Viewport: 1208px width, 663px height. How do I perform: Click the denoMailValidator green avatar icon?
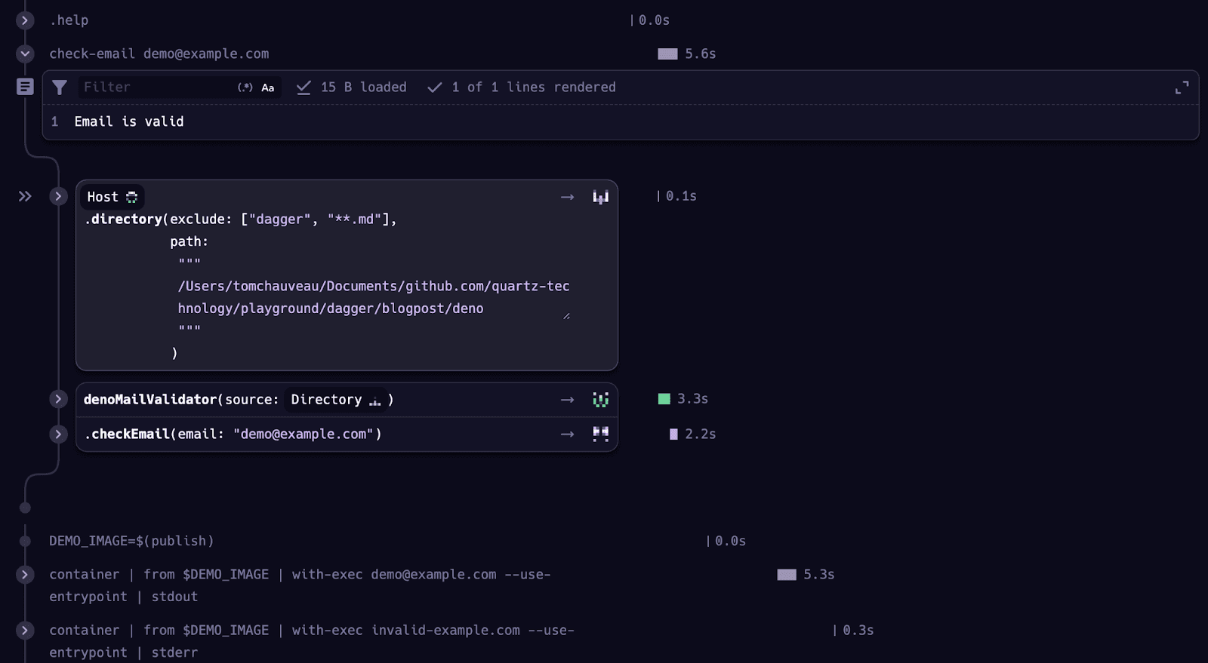(600, 400)
